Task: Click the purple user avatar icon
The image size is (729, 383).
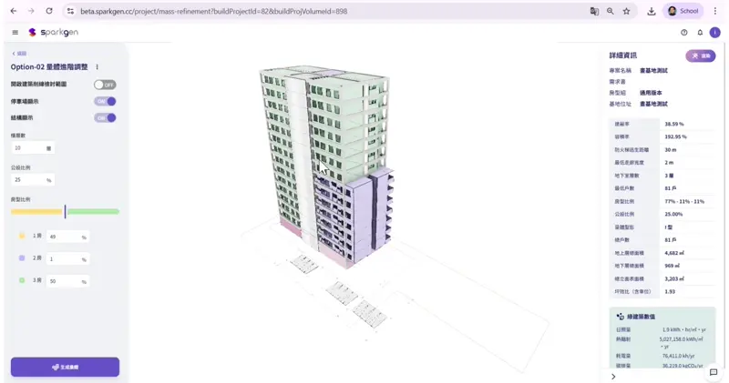Action: pyautogui.click(x=714, y=32)
